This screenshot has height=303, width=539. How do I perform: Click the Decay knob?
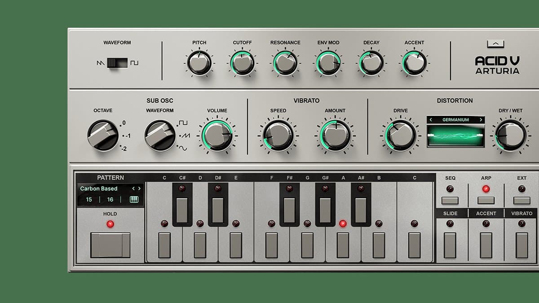coord(371,63)
